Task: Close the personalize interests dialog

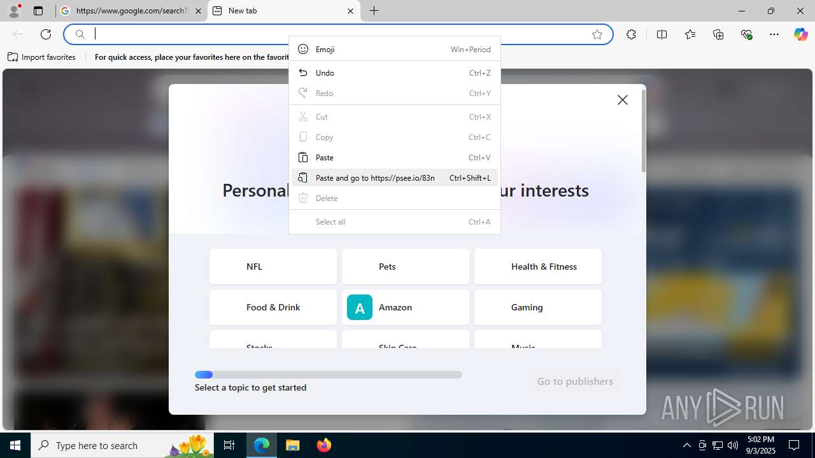Action: click(623, 100)
